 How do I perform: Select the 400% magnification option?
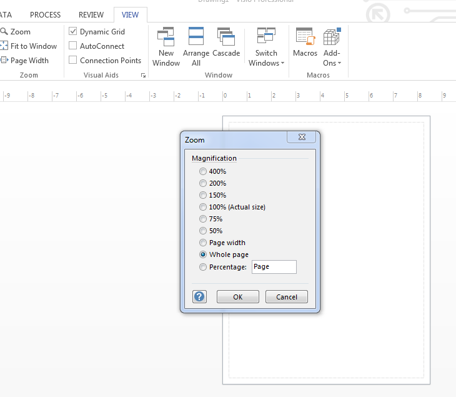coord(202,171)
